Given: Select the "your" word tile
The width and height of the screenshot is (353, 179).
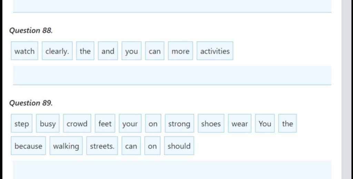Looking at the screenshot, I should (130, 124).
